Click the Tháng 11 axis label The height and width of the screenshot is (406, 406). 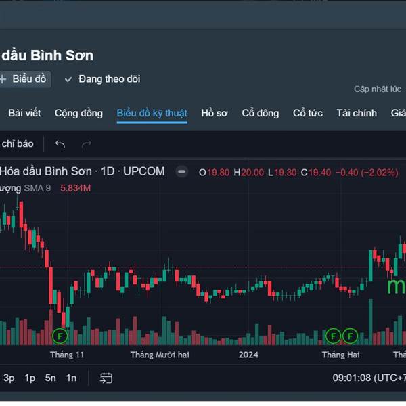[67, 355]
